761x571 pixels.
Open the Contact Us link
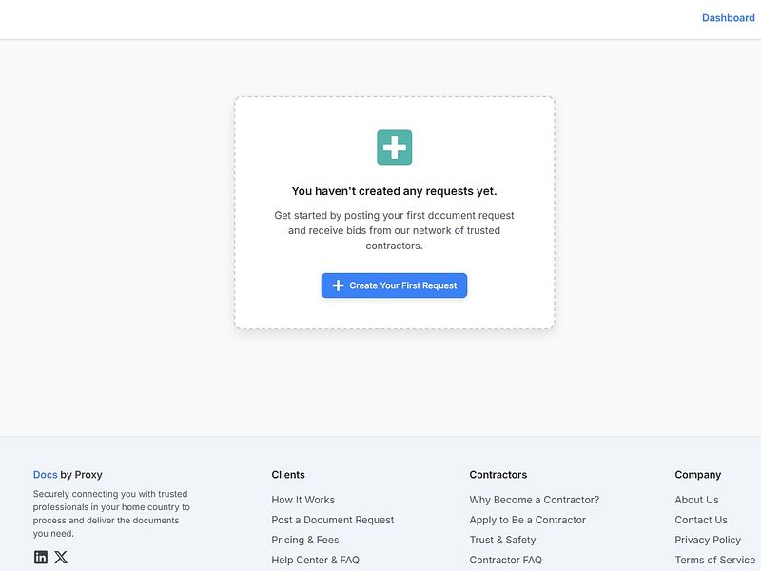tap(701, 520)
